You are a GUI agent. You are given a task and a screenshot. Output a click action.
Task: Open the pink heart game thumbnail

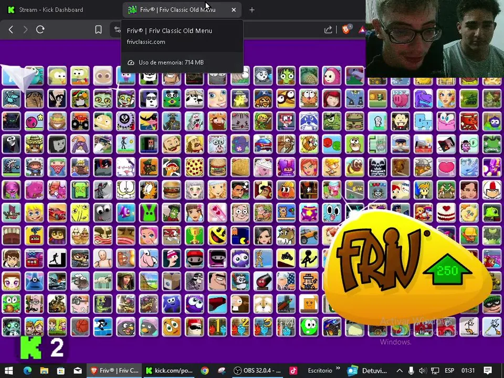tap(446, 167)
